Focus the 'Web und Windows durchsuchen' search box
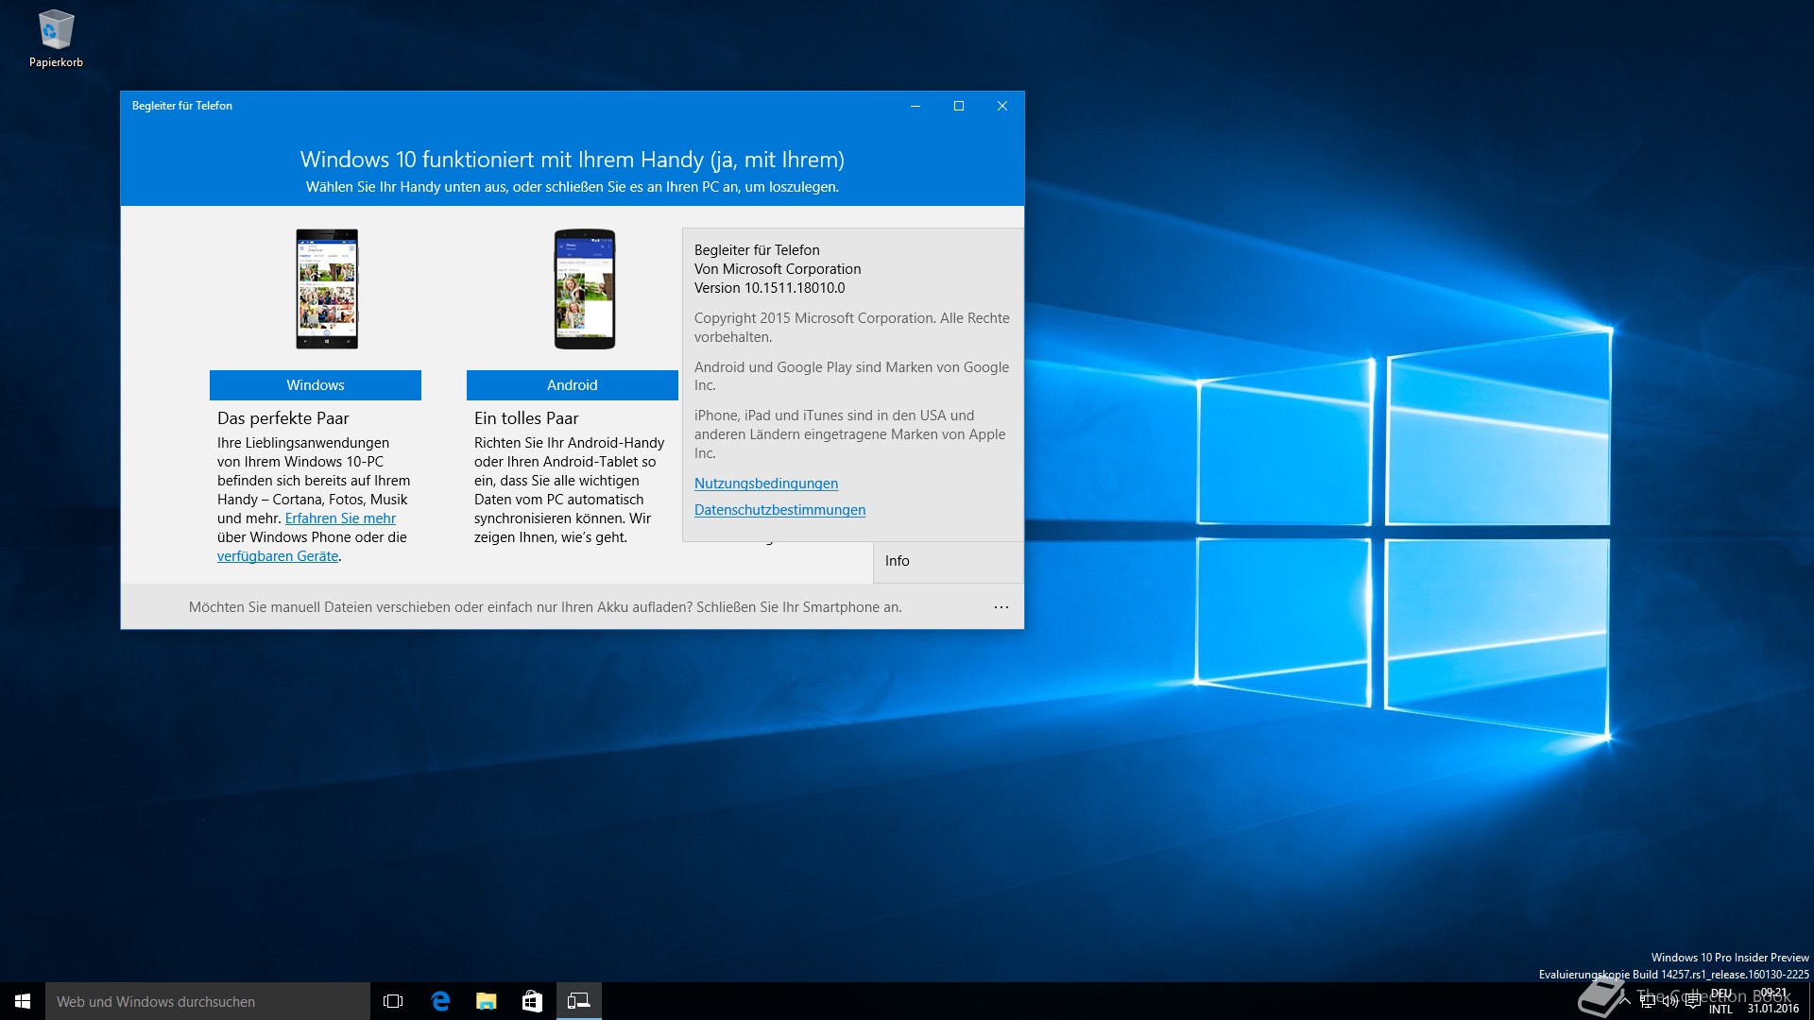 tap(208, 1001)
